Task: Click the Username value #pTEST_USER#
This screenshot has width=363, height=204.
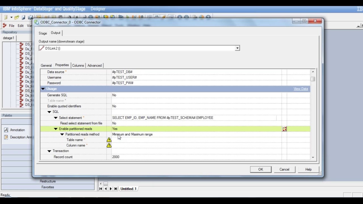Action: point(124,77)
